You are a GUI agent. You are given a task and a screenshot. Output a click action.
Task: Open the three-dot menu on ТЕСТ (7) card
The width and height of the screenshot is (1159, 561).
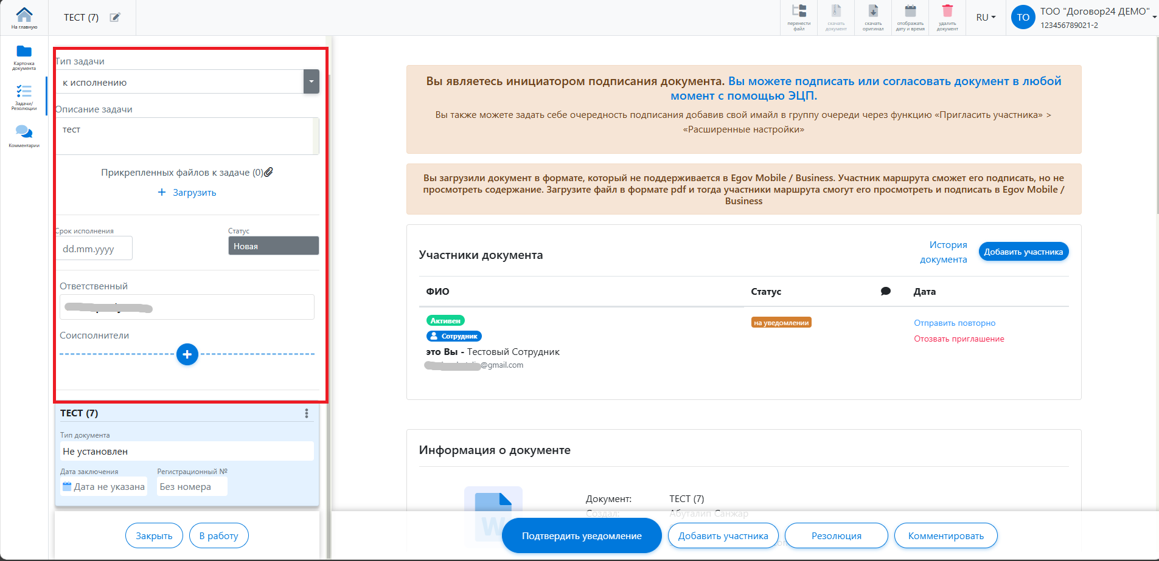306,413
